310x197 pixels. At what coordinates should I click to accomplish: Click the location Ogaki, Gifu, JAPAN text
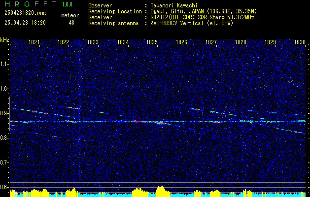point(203,11)
